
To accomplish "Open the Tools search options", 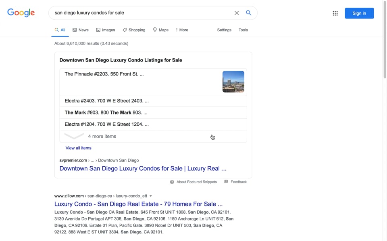I will click(x=243, y=30).
